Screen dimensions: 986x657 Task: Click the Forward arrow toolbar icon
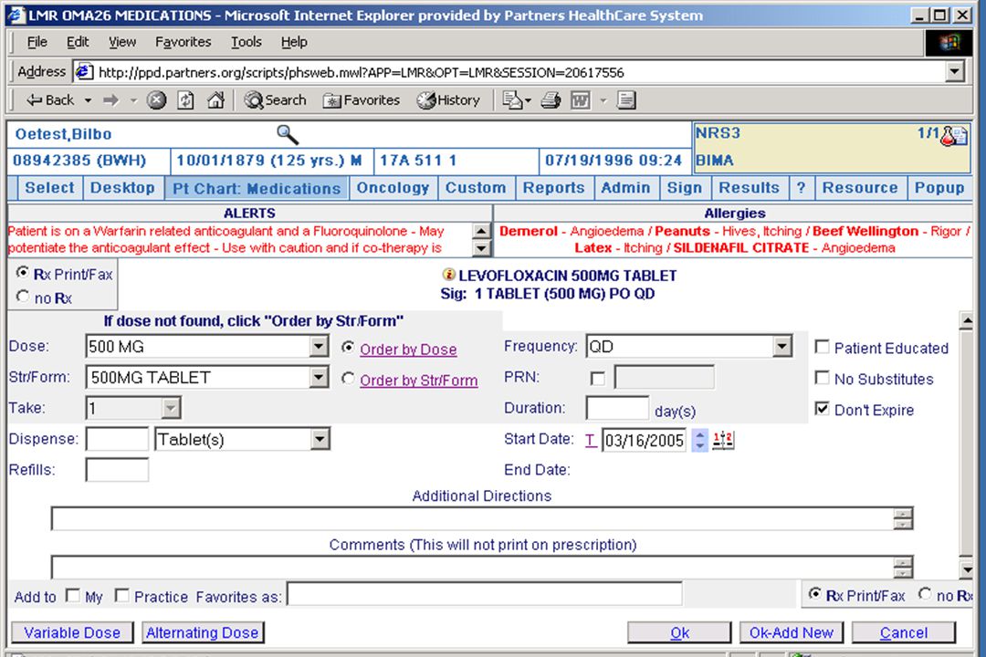click(x=110, y=100)
